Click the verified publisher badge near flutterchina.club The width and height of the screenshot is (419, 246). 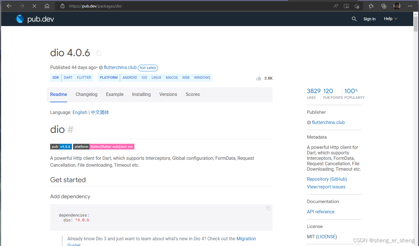pos(101,68)
